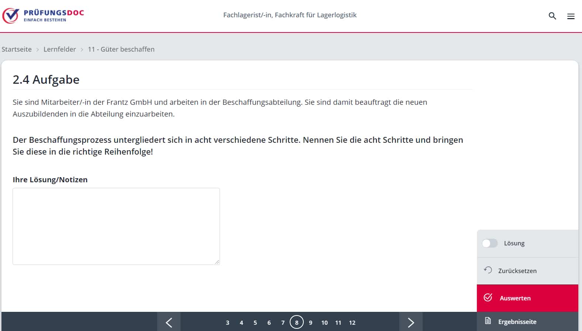Go to next task with right arrow
This screenshot has width=582, height=331.
pyautogui.click(x=411, y=323)
